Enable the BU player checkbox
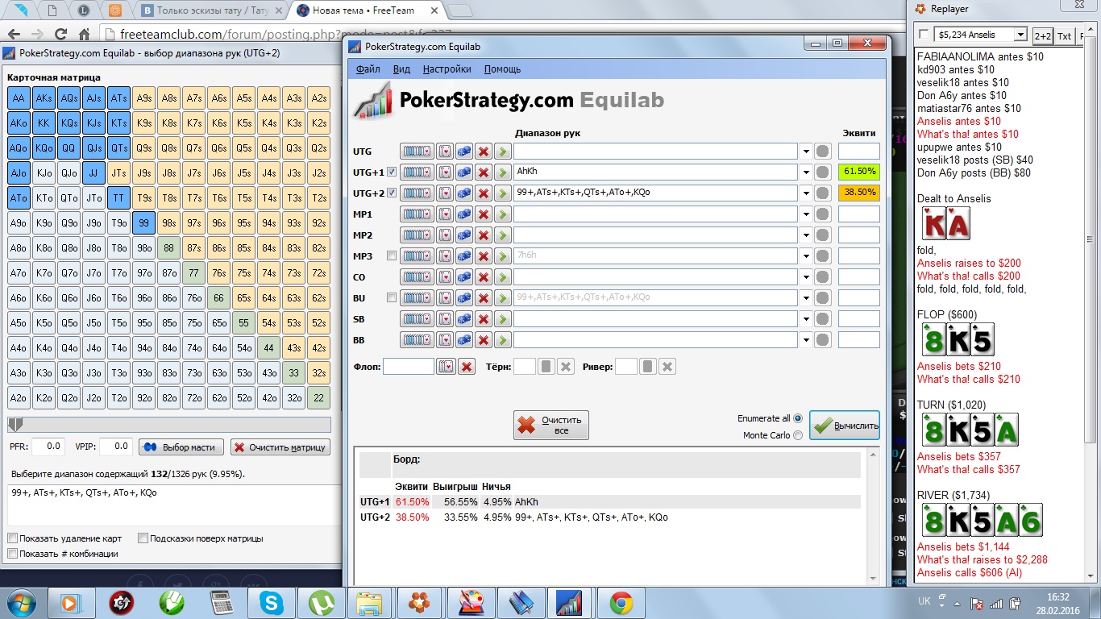Image resolution: width=1101 pixels, height=619 pixels. [x=392, y=297]
